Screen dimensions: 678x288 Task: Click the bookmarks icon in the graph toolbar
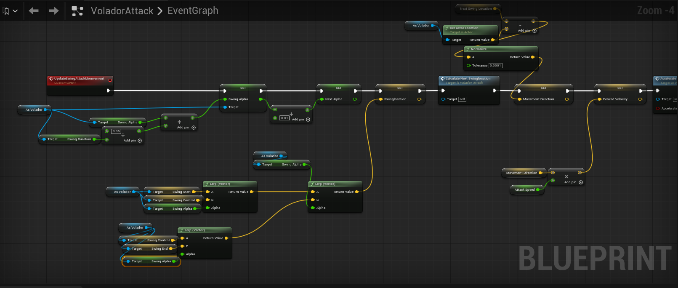[x=6, y=11]
